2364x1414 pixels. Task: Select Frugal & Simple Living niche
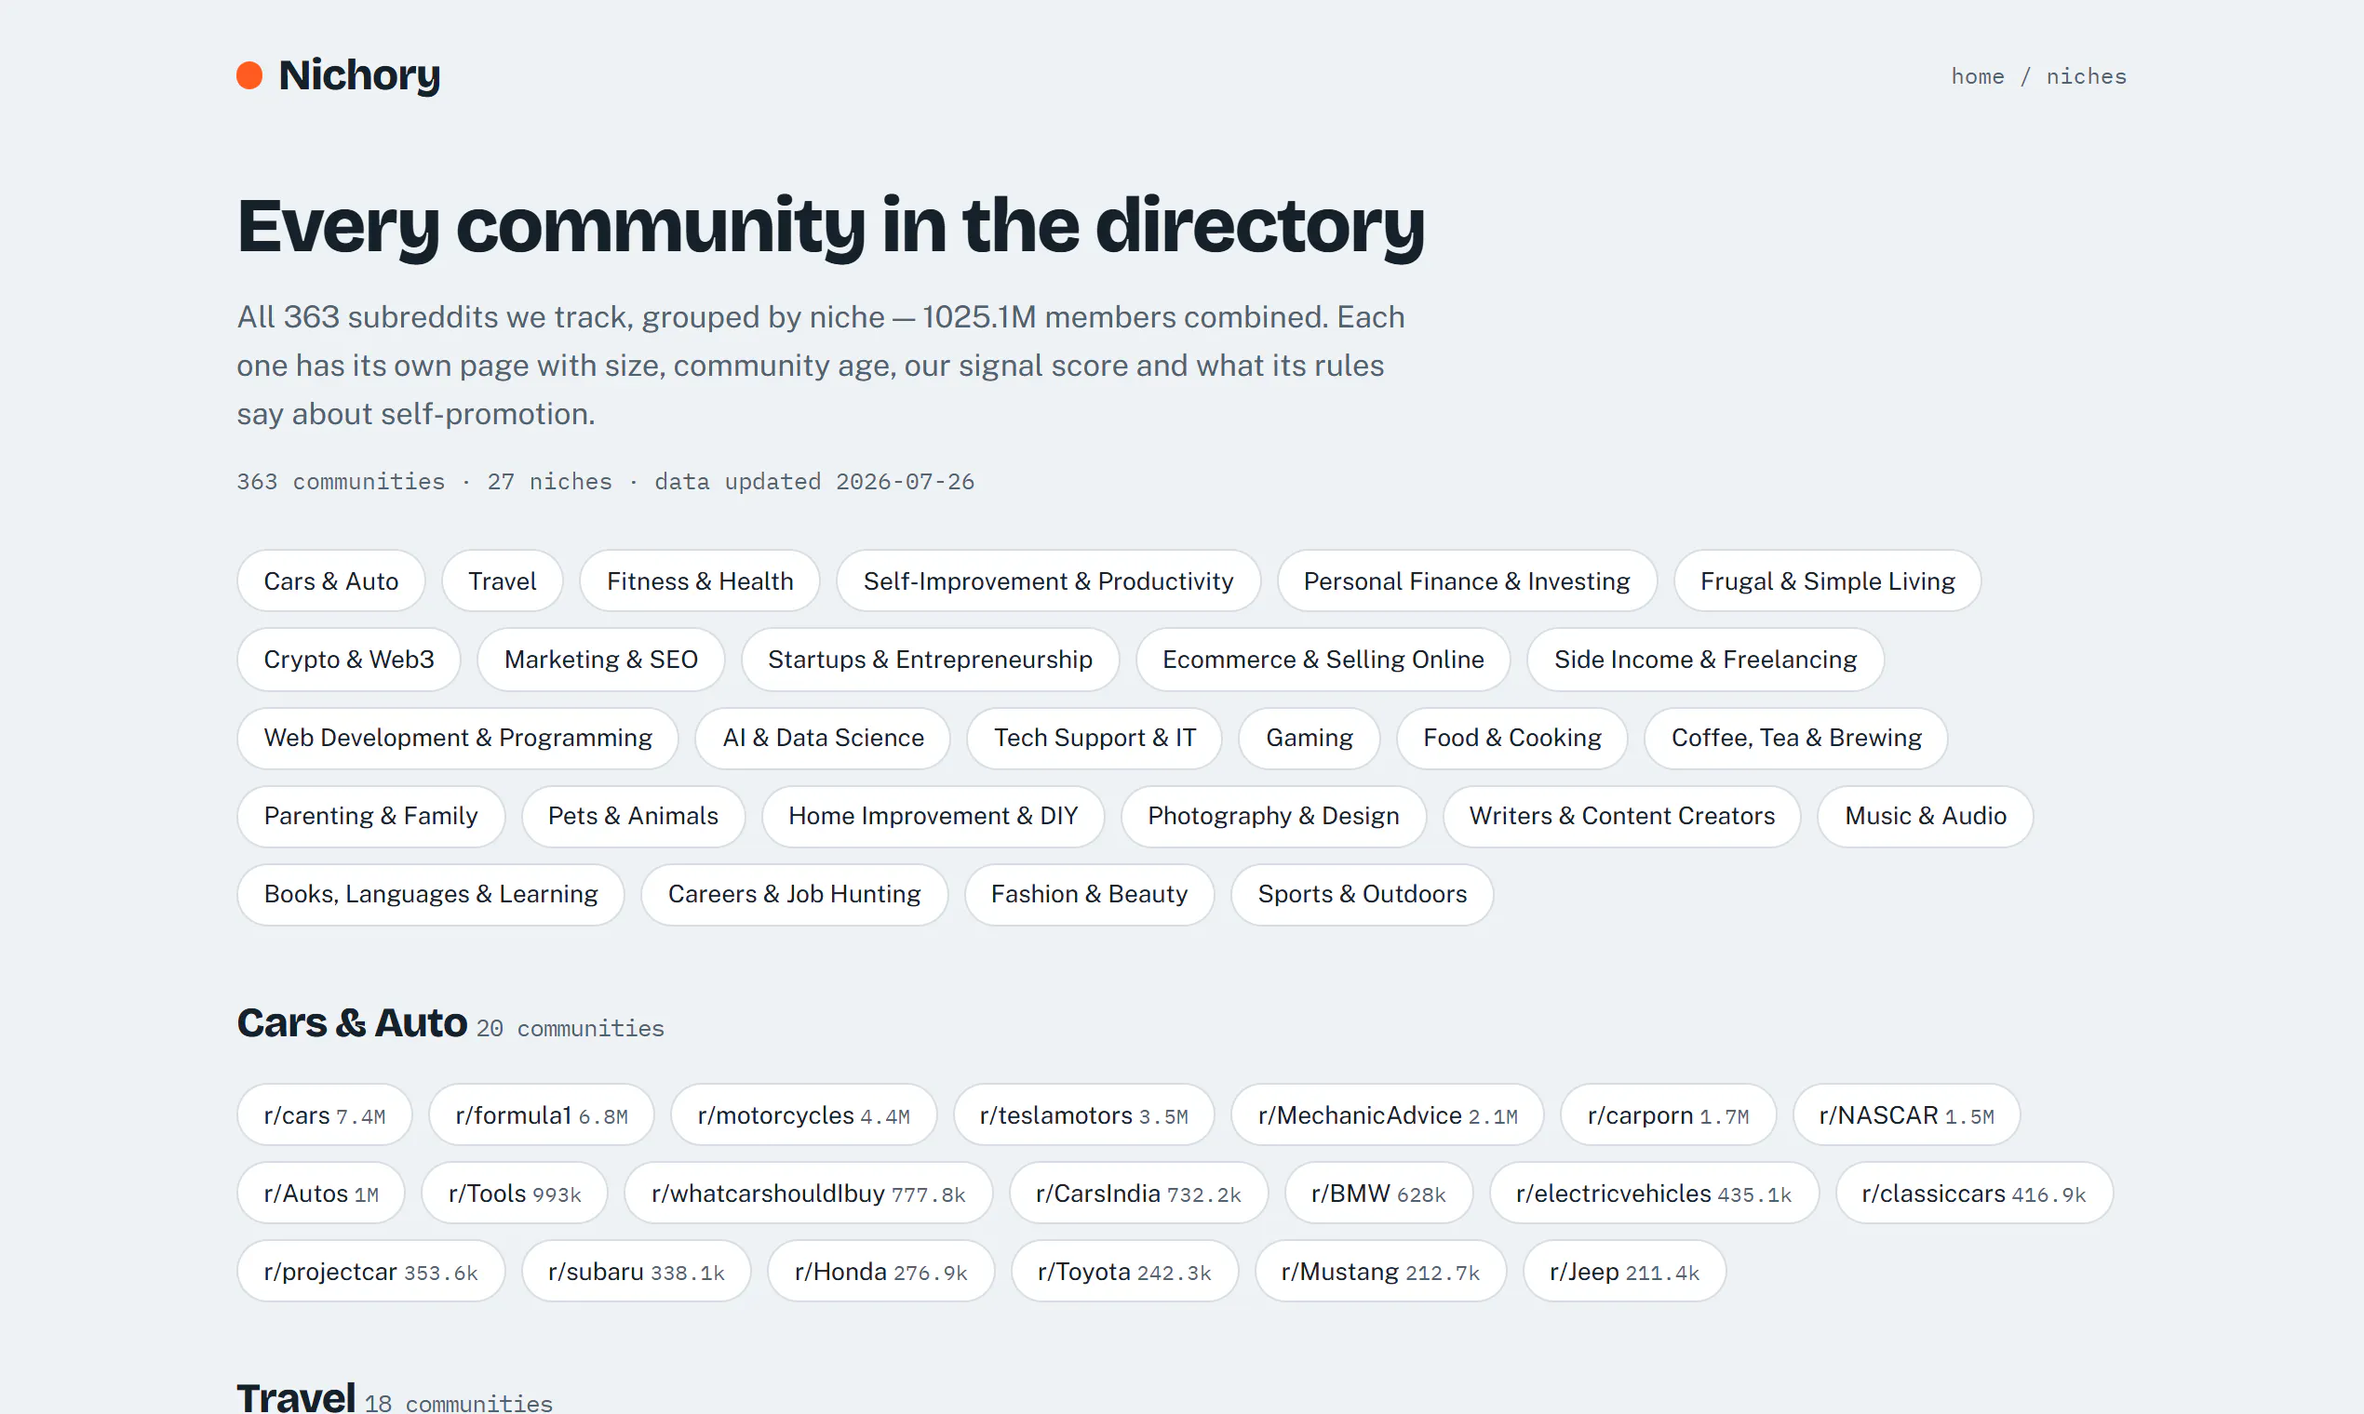[x=1826, y=581]
